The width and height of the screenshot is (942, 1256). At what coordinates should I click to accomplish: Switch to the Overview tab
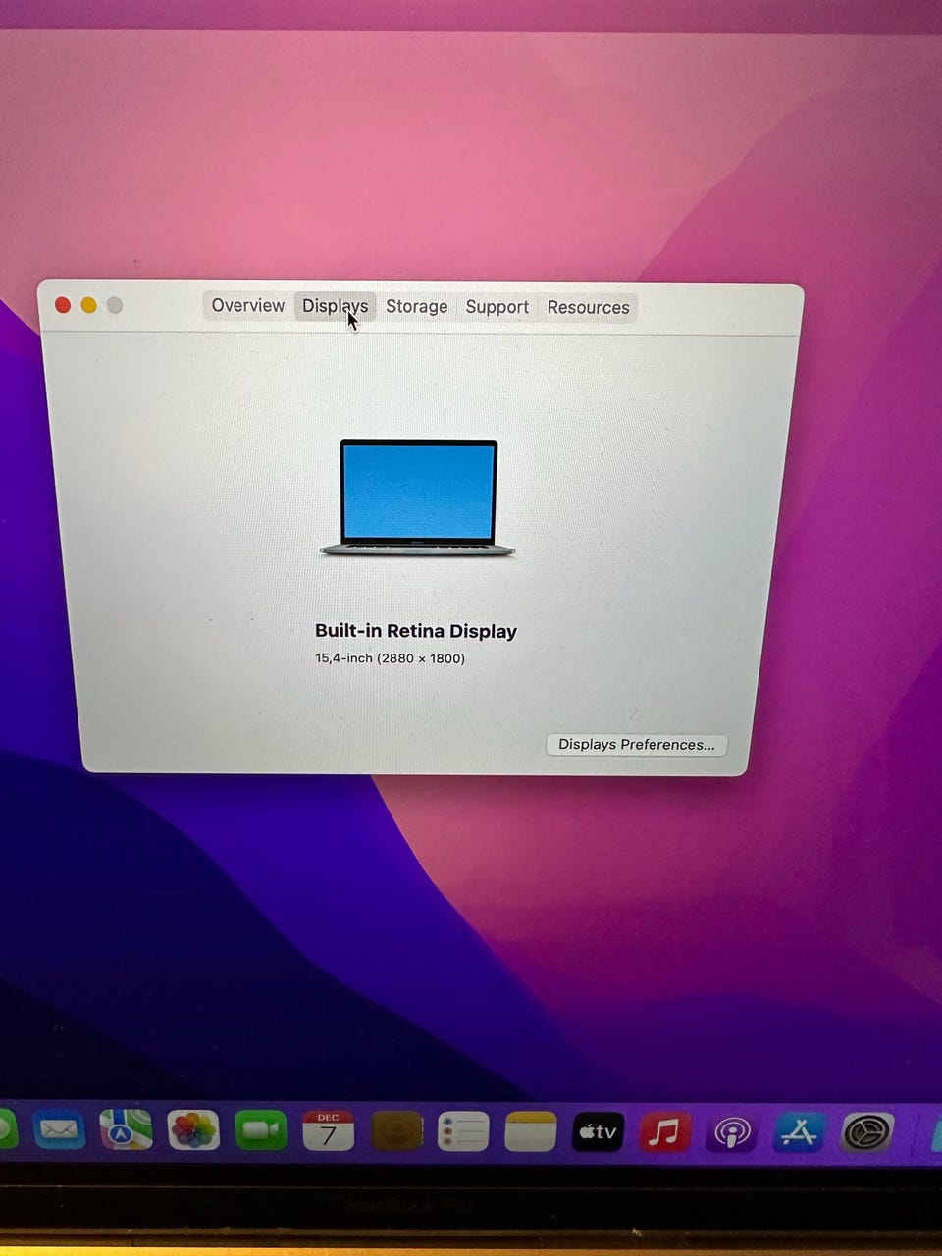tap(247, 305)
